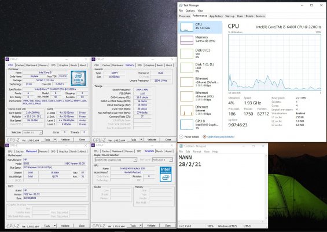Click the Notepad vertical scrollbar
Image resolution: width=327 pixels, height=232 pixels.
[x=266, y=188]
